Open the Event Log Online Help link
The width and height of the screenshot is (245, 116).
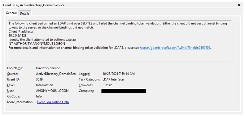(x=53, y=102)
